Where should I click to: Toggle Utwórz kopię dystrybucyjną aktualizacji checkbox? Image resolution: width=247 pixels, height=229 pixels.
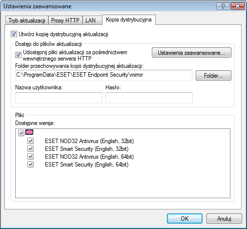coord(14,34)
